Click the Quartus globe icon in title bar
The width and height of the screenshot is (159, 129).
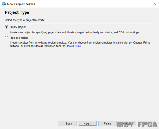(4, 4)
